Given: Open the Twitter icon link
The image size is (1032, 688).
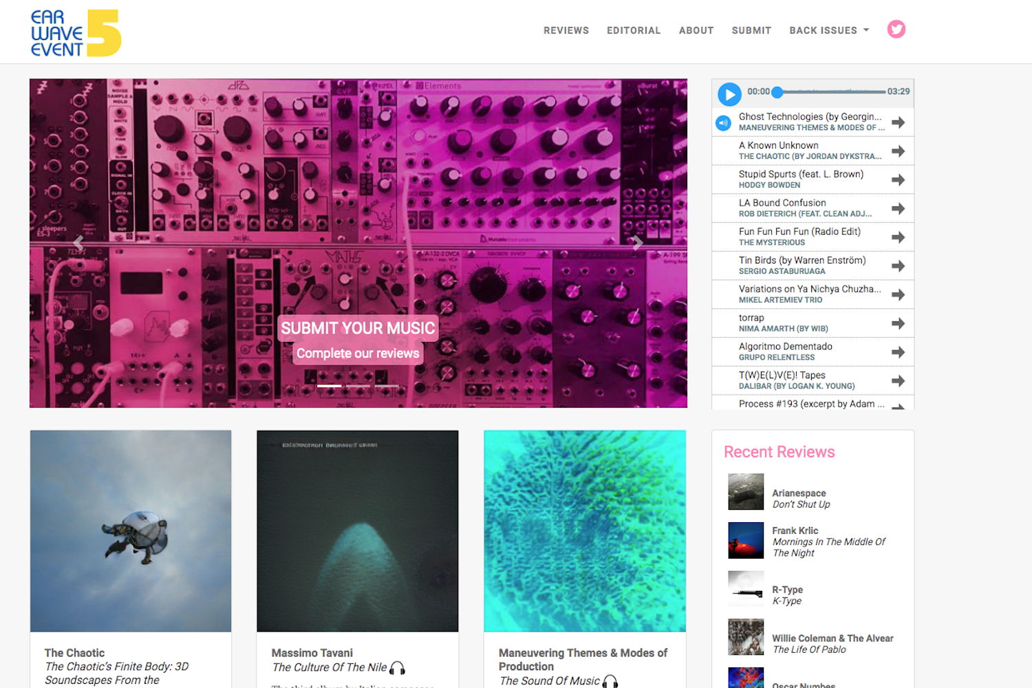Looking at the screenshot, I should tap(896, 30).
